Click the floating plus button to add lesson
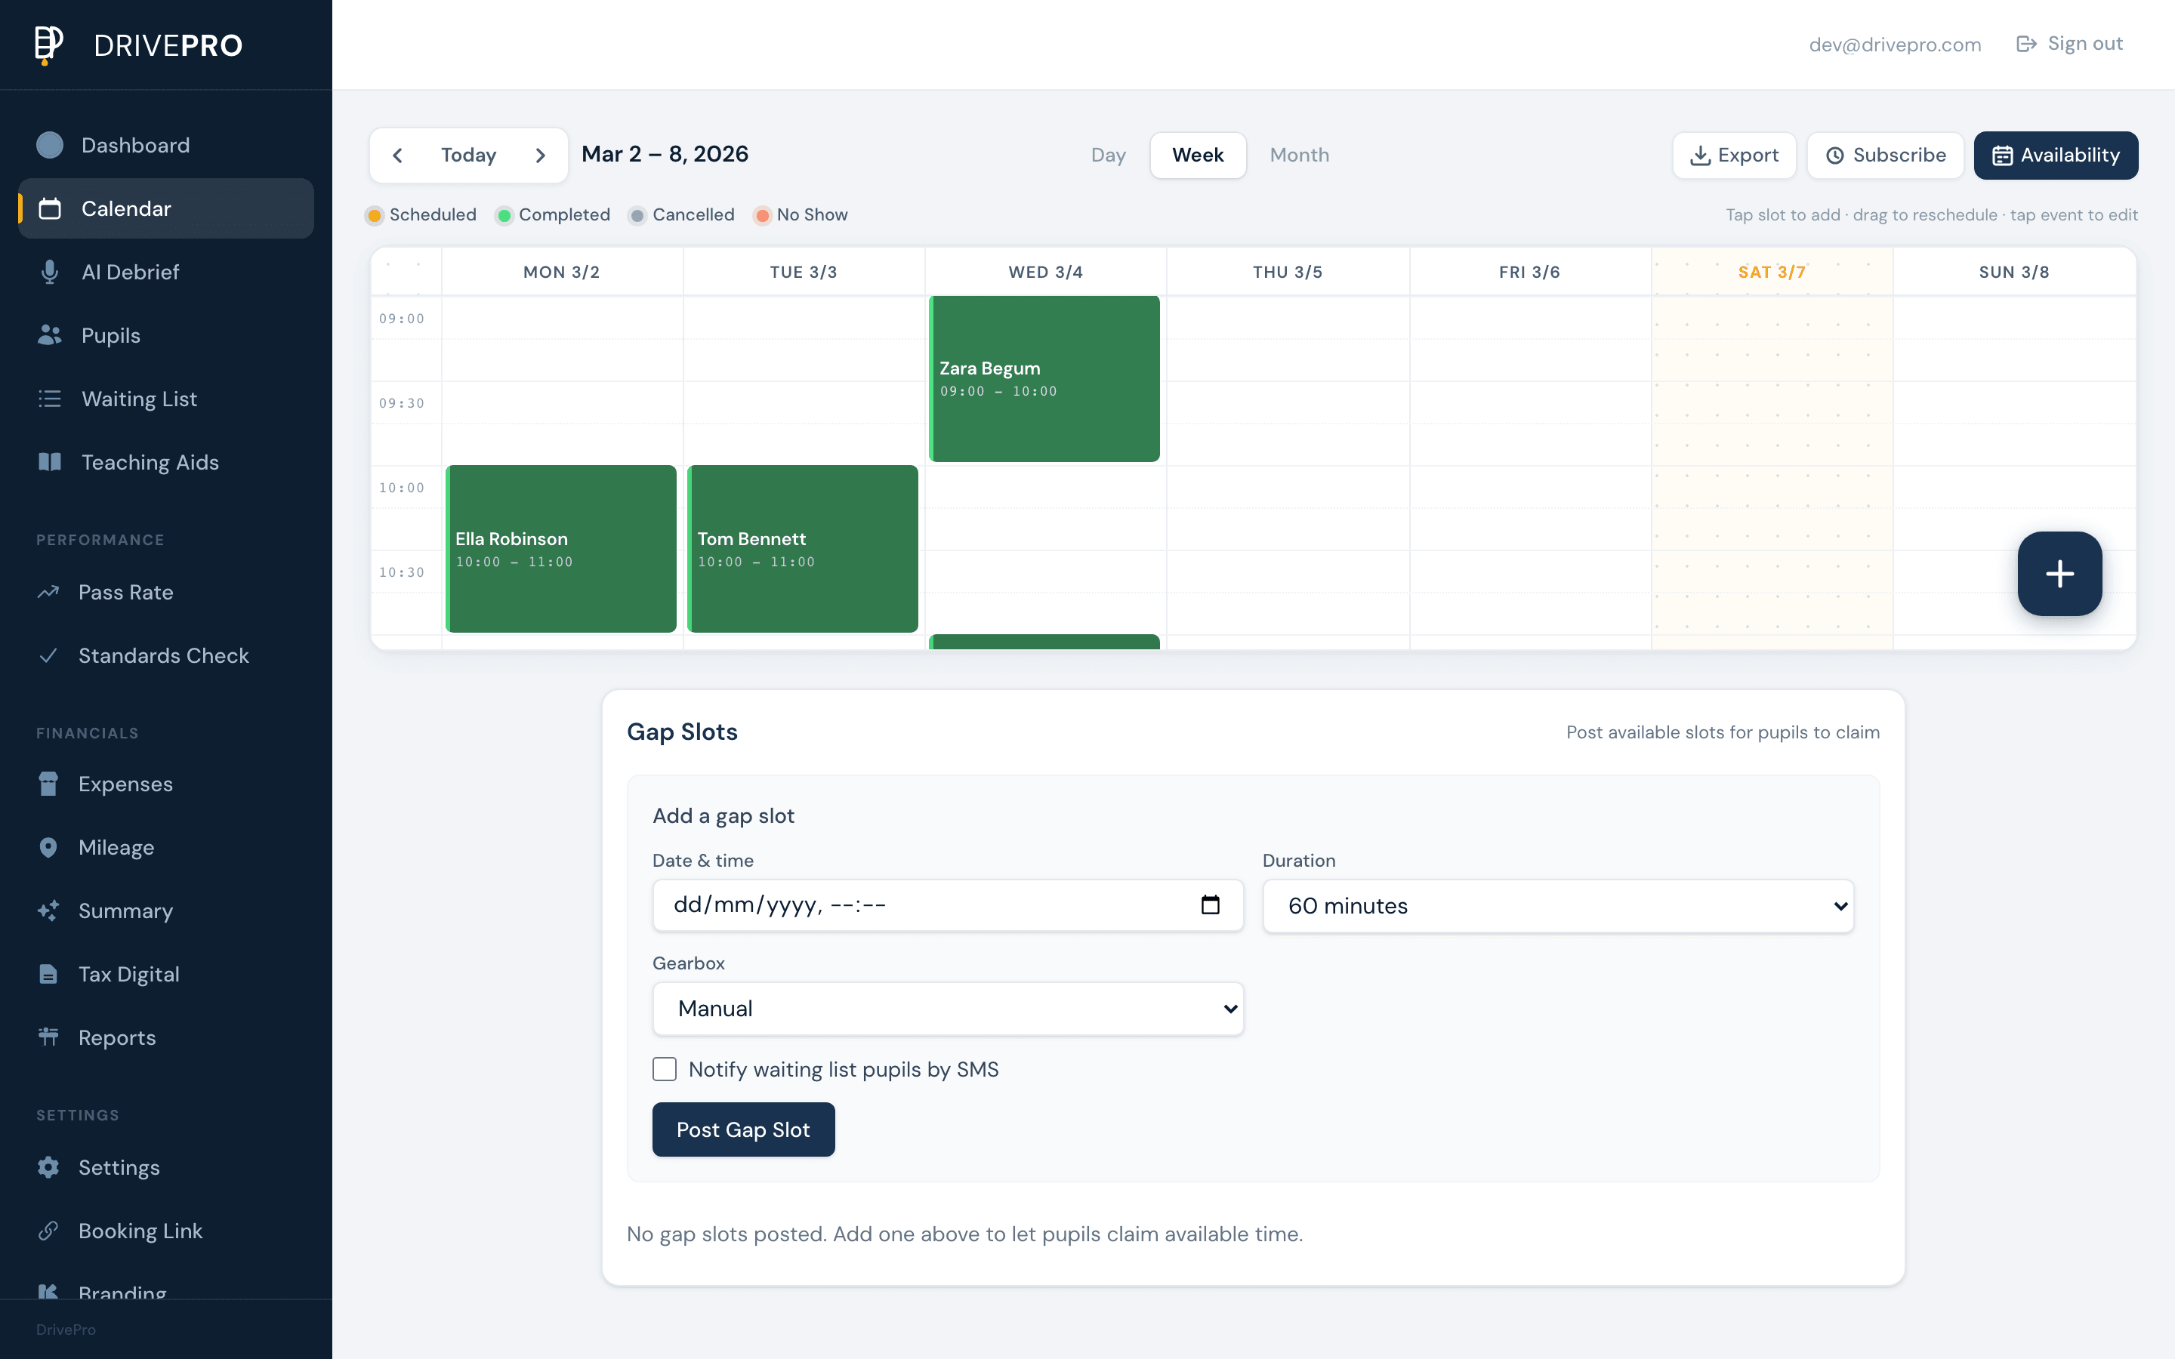 point(2060,574)
